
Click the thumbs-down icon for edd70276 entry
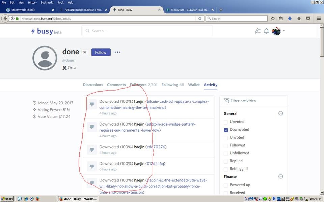coord(92,149)
